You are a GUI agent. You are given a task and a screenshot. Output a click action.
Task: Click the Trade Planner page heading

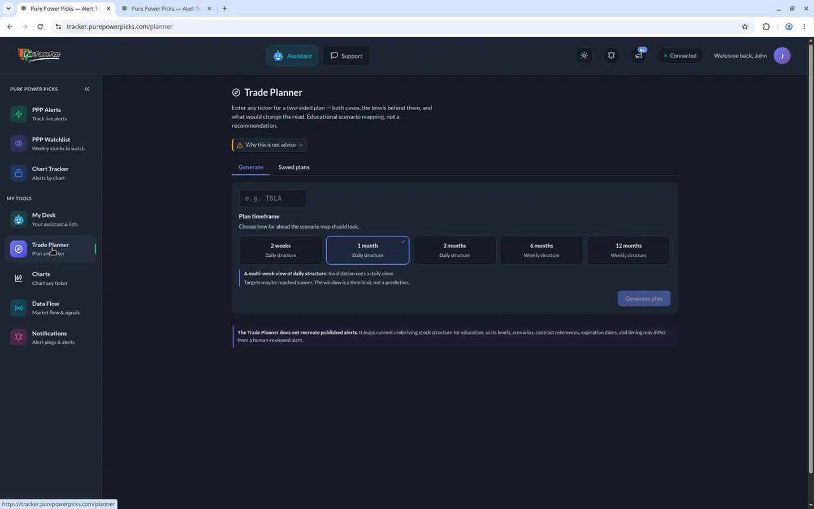pyautogui.click(x=273, y=92)
